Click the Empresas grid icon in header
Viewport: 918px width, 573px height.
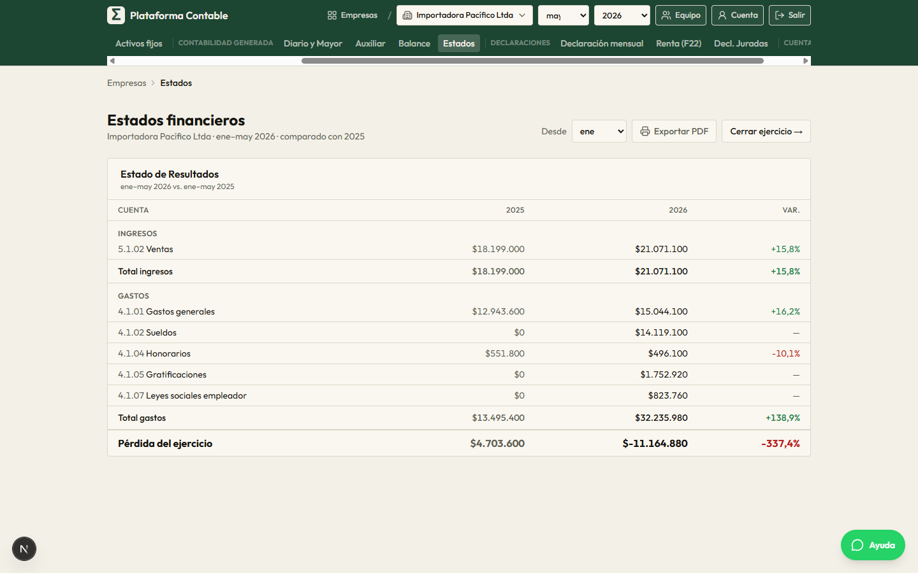coord(332,15)
